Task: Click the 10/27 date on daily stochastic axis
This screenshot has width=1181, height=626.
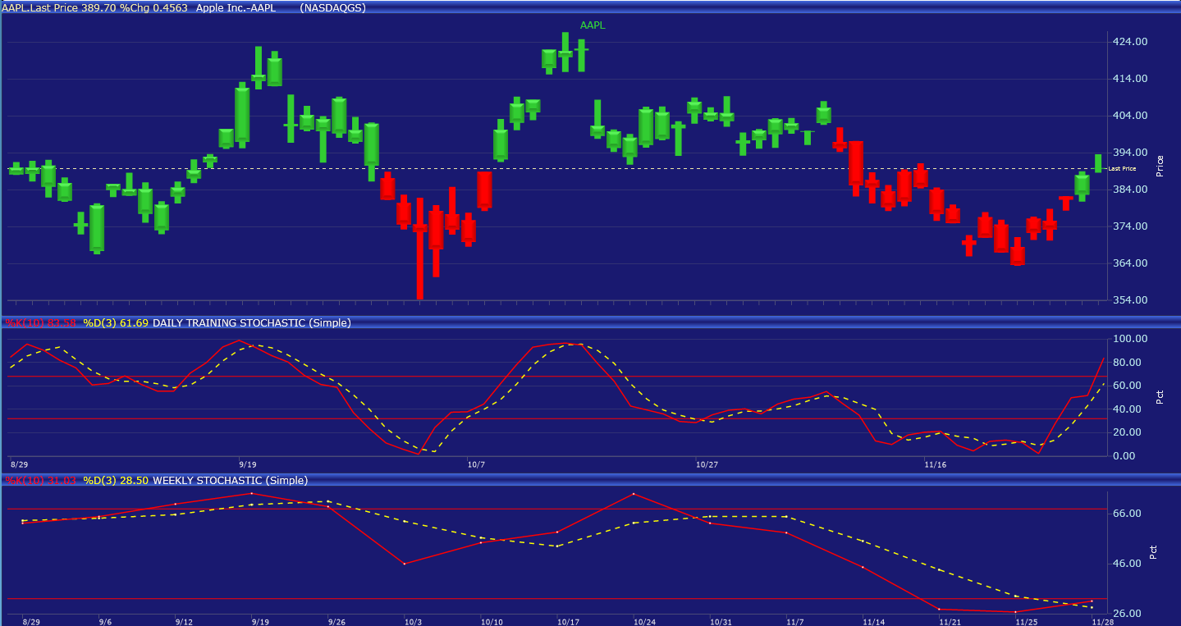Action: pos(707,464)
